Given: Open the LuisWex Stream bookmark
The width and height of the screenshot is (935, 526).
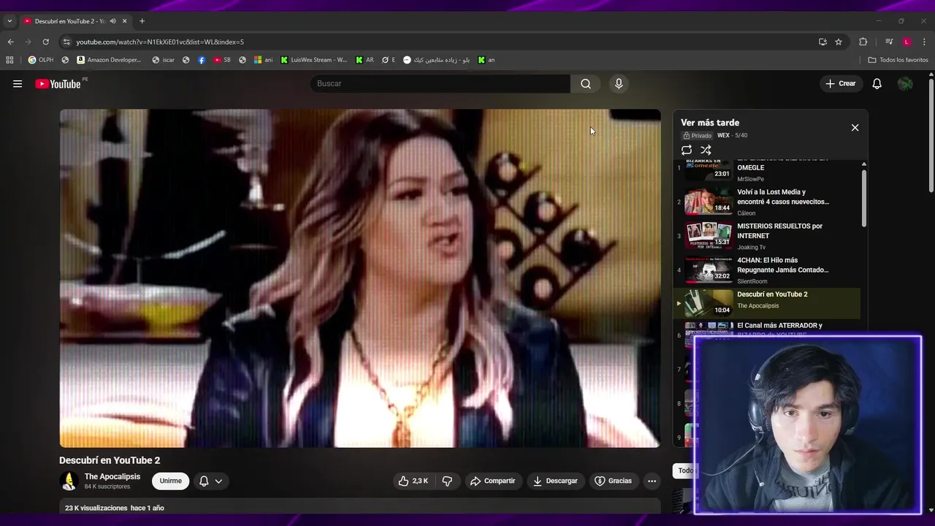Looking at the screenshot, I should 314,60.
